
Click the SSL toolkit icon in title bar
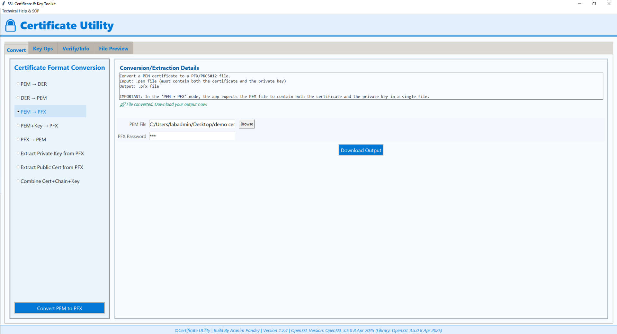(3, 4)
